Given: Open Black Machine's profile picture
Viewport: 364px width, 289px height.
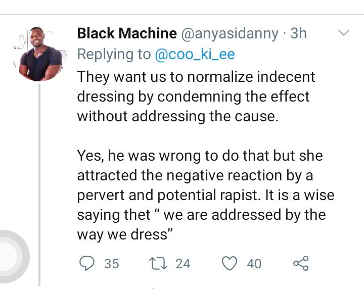Looking at the screenshot, I should [41, 54].
